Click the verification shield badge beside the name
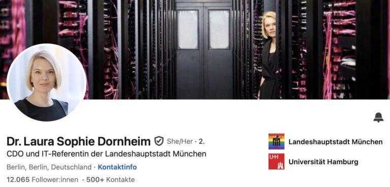Viewport: 390px width, 187px height. point(159,141)
